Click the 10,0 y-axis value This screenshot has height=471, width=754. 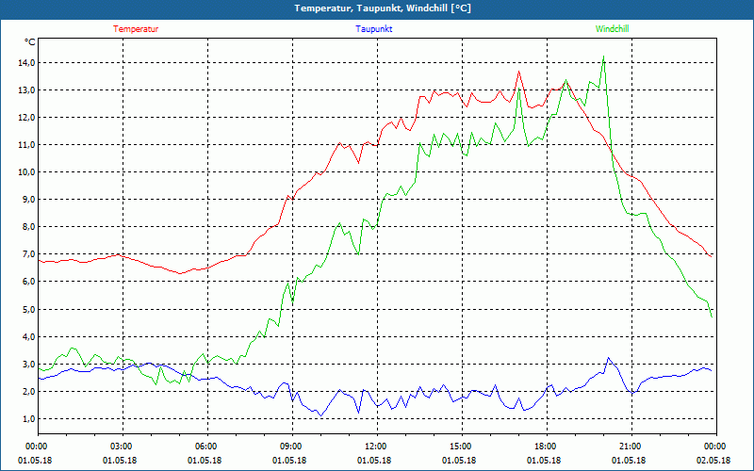coord(26,172)
